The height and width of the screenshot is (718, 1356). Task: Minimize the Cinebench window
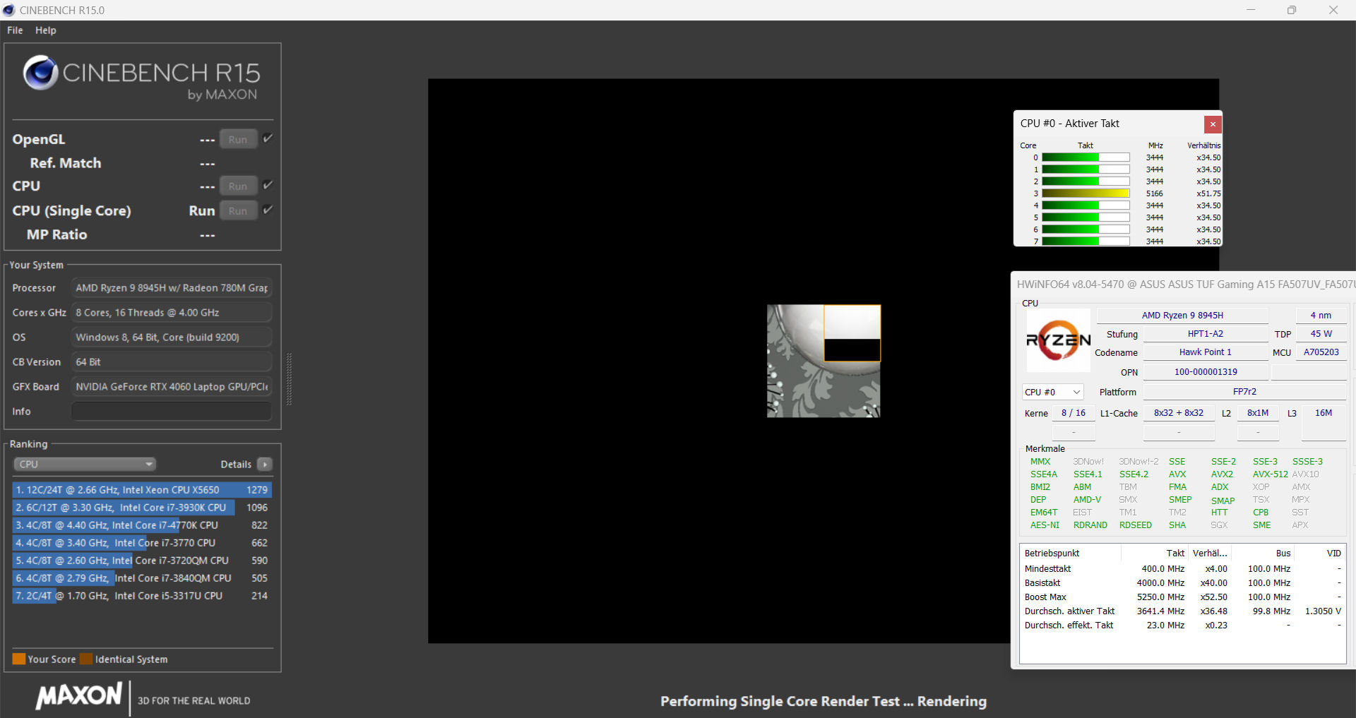coord(1251,10)
